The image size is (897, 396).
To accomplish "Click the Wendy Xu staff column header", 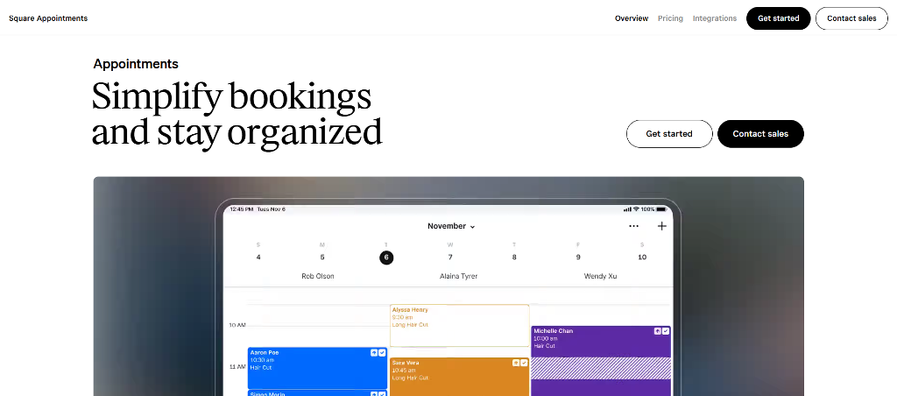I will pos(601,276).
